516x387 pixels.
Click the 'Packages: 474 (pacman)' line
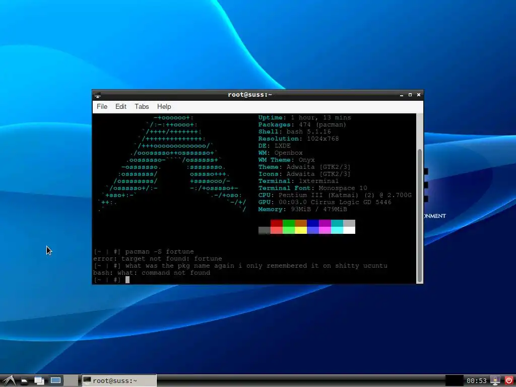(302, 125)
